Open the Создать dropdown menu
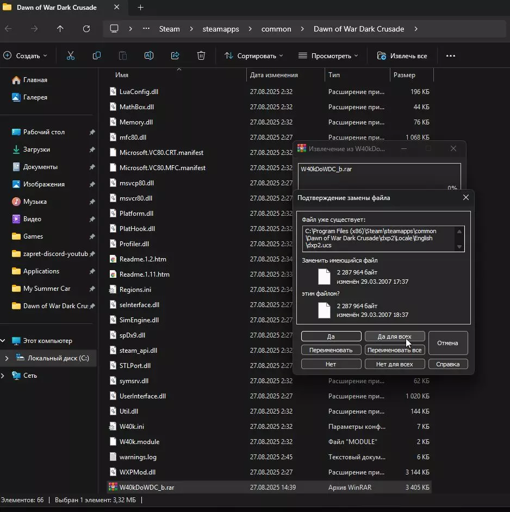The image size is (510, 512). click(26, 55)
